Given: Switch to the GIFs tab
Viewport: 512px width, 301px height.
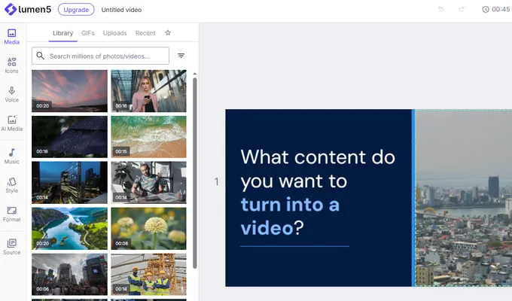Looking at the screenshot, I should pyautogui.click(x=88, y=33).
